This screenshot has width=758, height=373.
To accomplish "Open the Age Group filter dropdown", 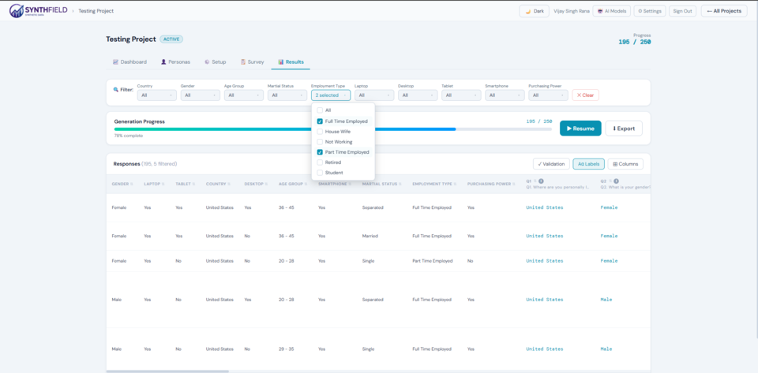I will pos(244,95).
